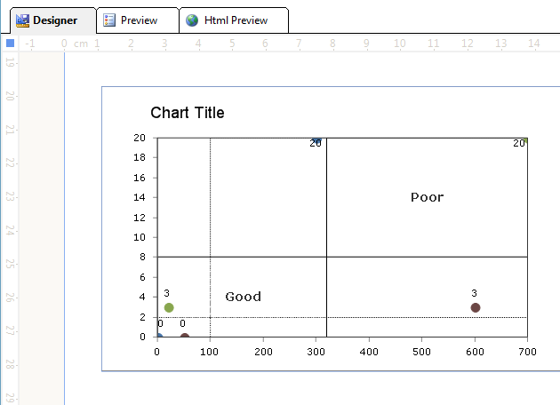
Task: Click the 14 label on the Y axis
Action: [x=140, y=197]
